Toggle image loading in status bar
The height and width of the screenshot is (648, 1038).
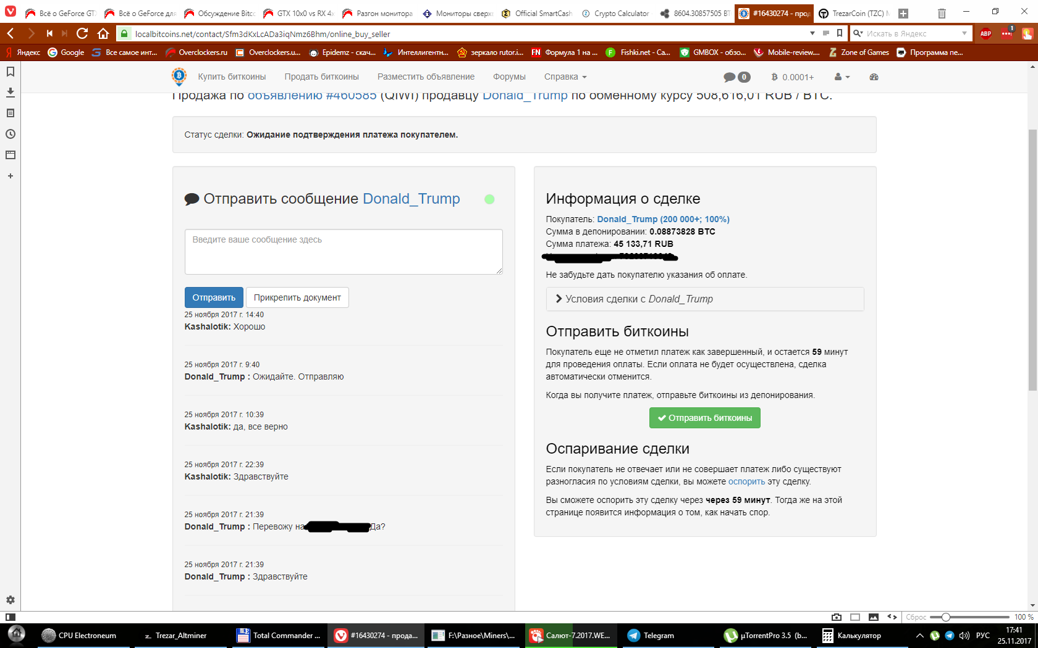tap(874, 617)
